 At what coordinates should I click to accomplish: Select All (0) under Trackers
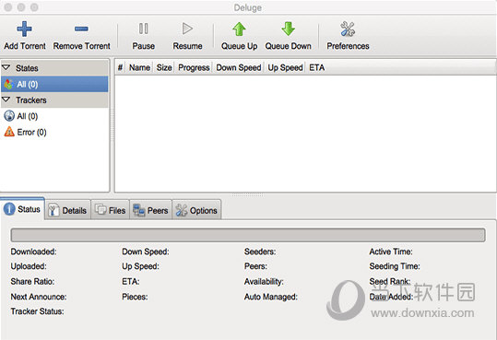[x=54, y=116]
